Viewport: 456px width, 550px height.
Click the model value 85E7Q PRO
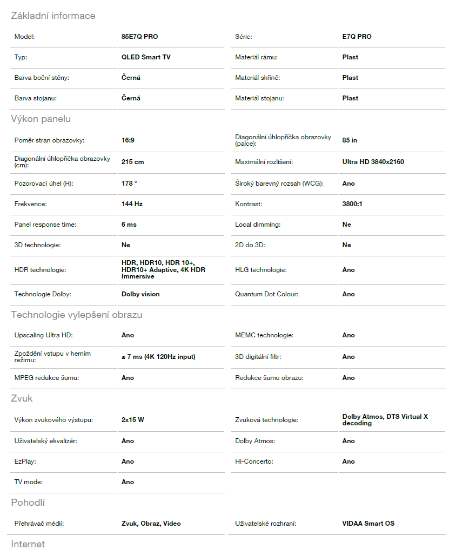pyautogui.click(x=139, y=37)
